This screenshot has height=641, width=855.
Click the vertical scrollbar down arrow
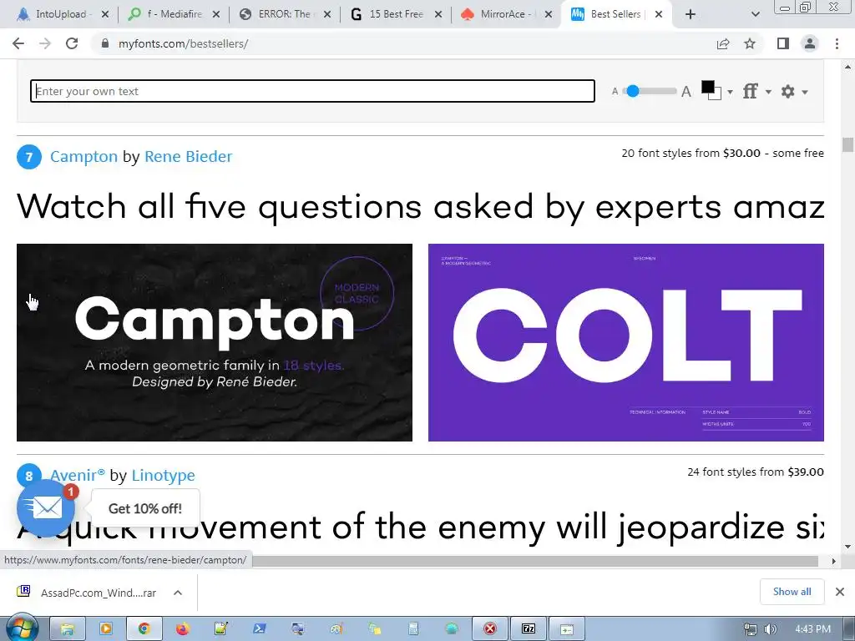847,546
